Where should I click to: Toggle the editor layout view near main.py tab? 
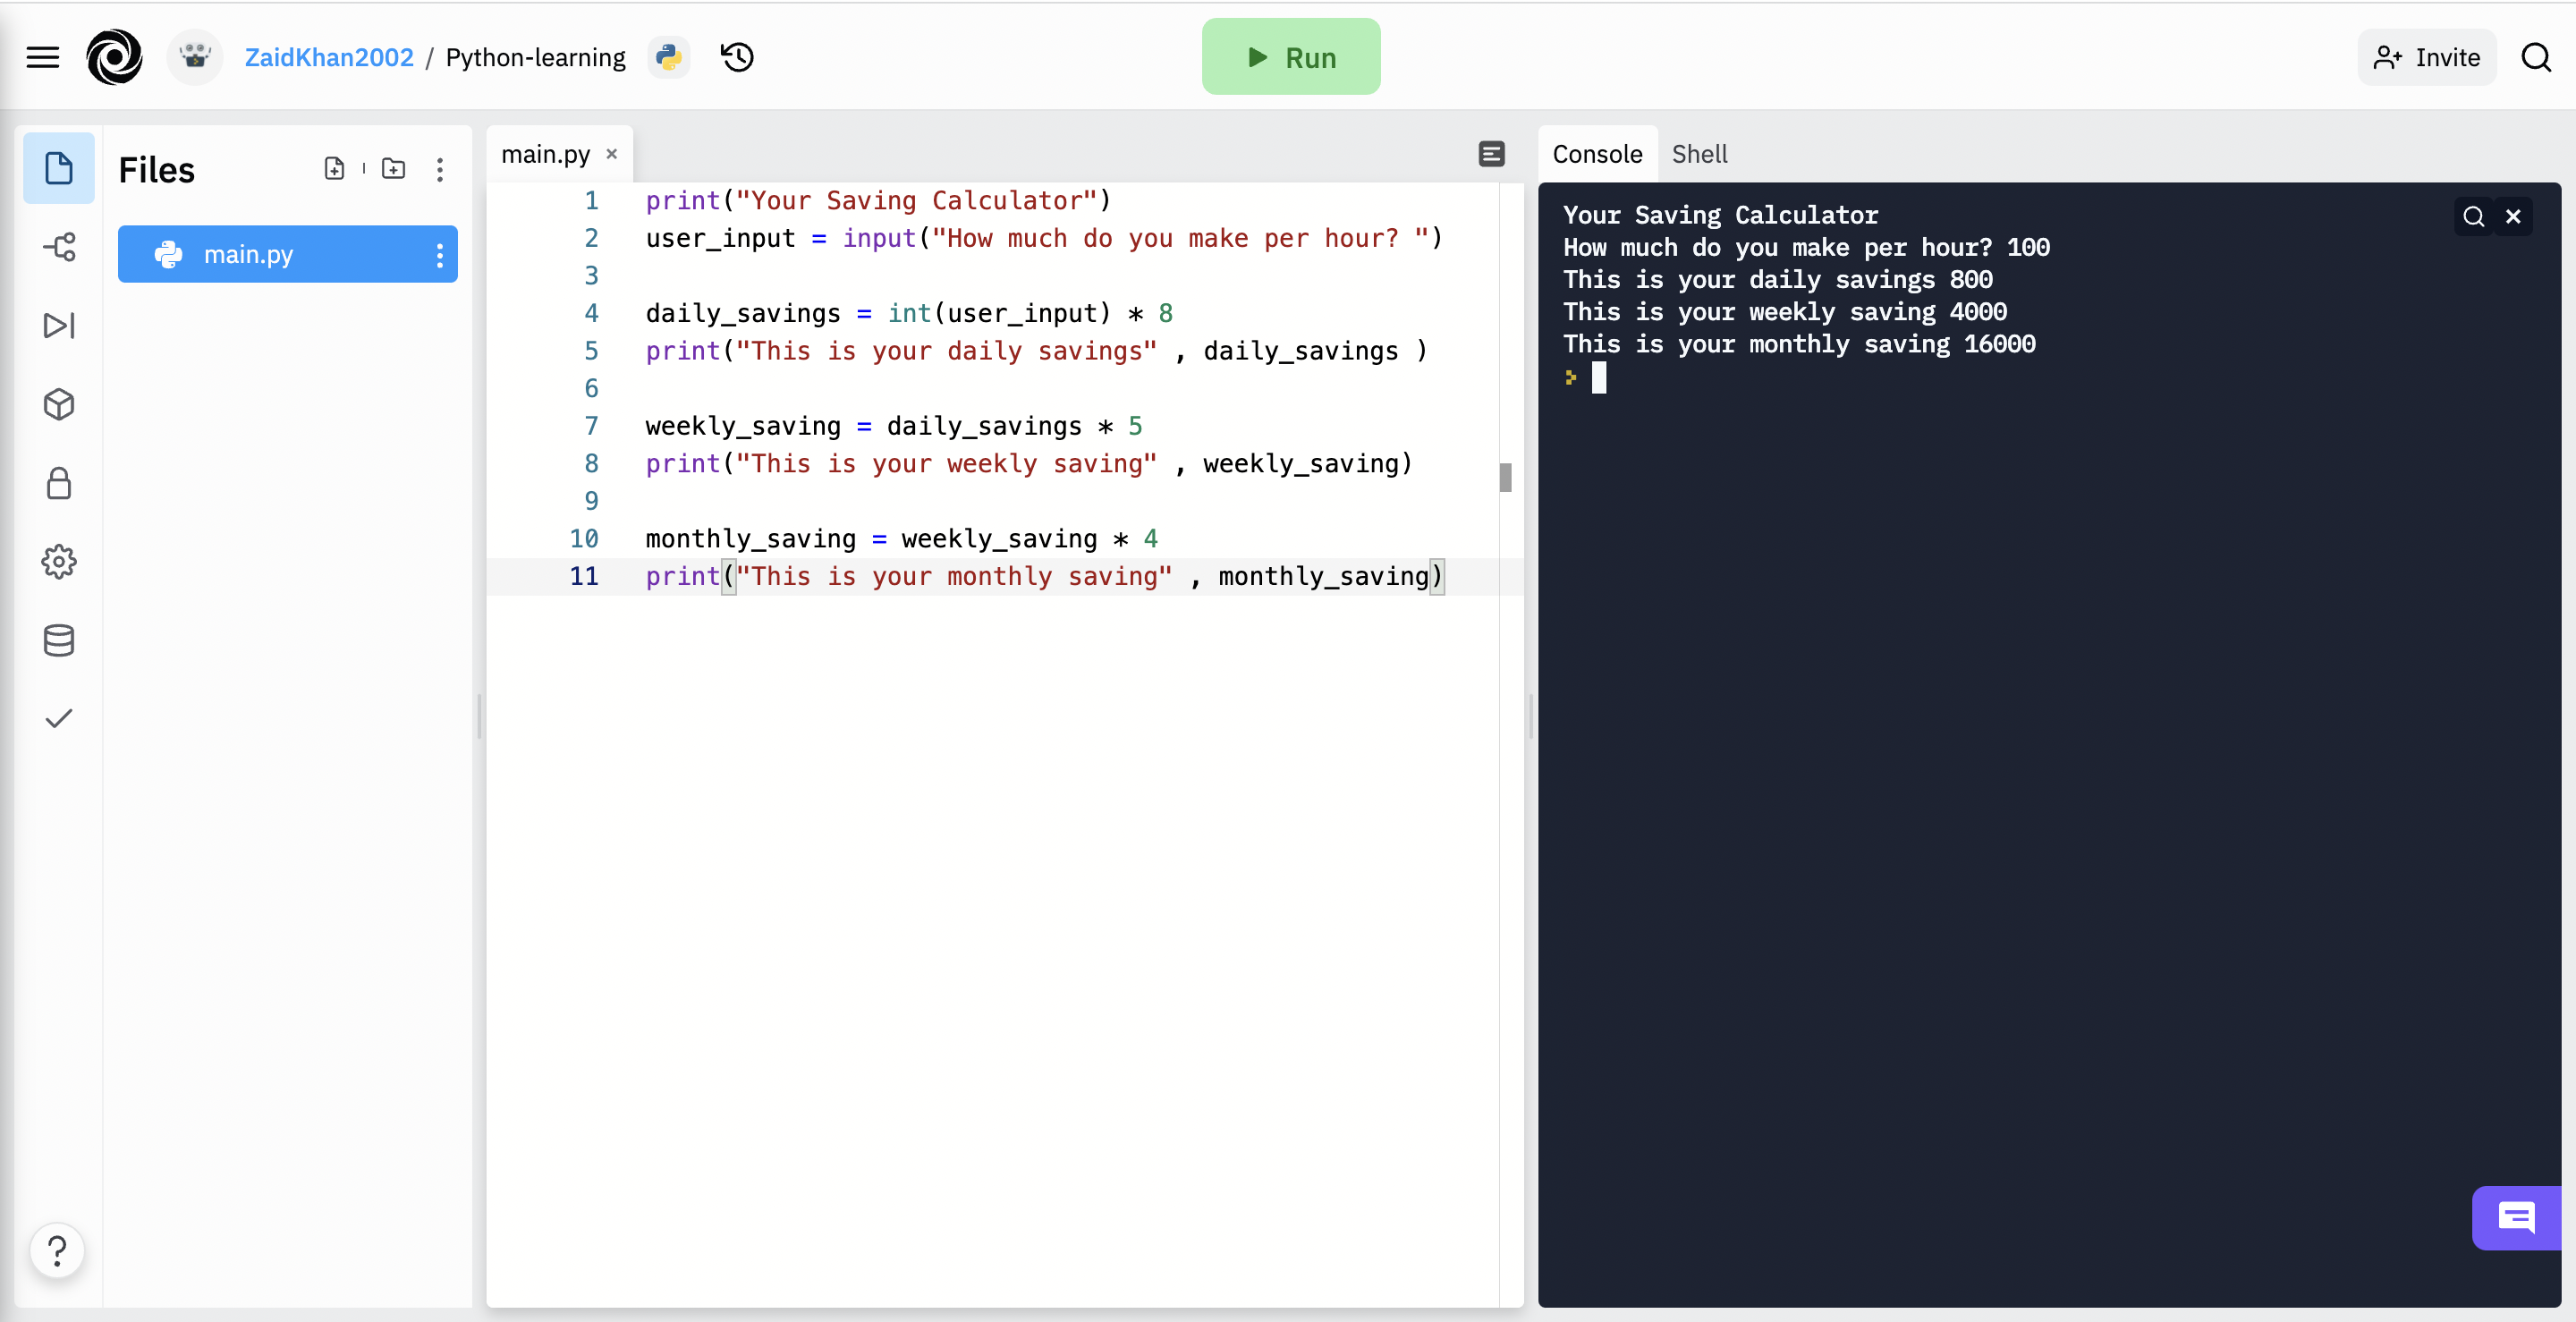tap(1491, 154)
